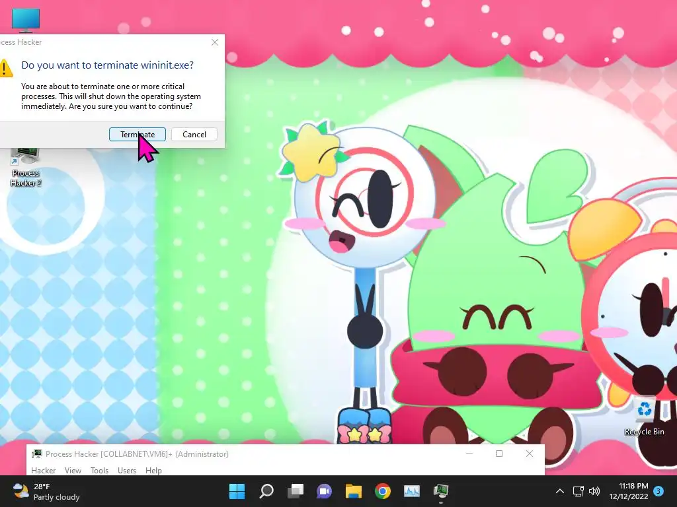The image size is (677, 507).
Task: Click Cancel in the wininit.exe dialog
Action: pos(194,135)
